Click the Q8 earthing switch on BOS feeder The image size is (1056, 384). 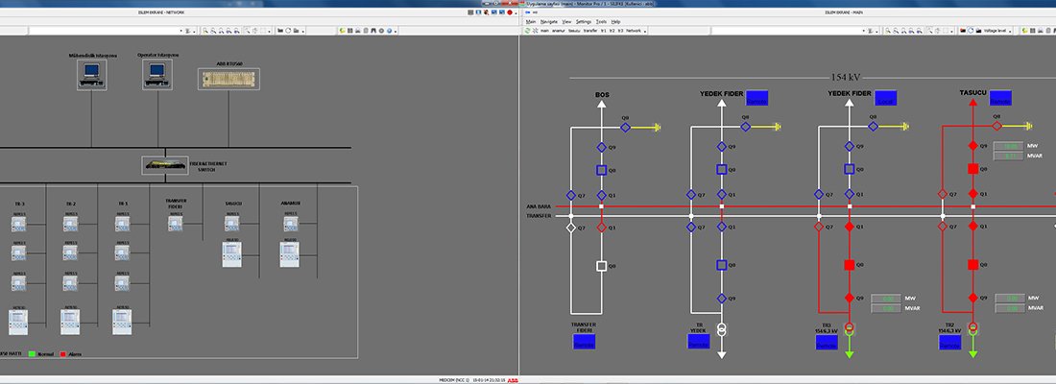point(624,126)
